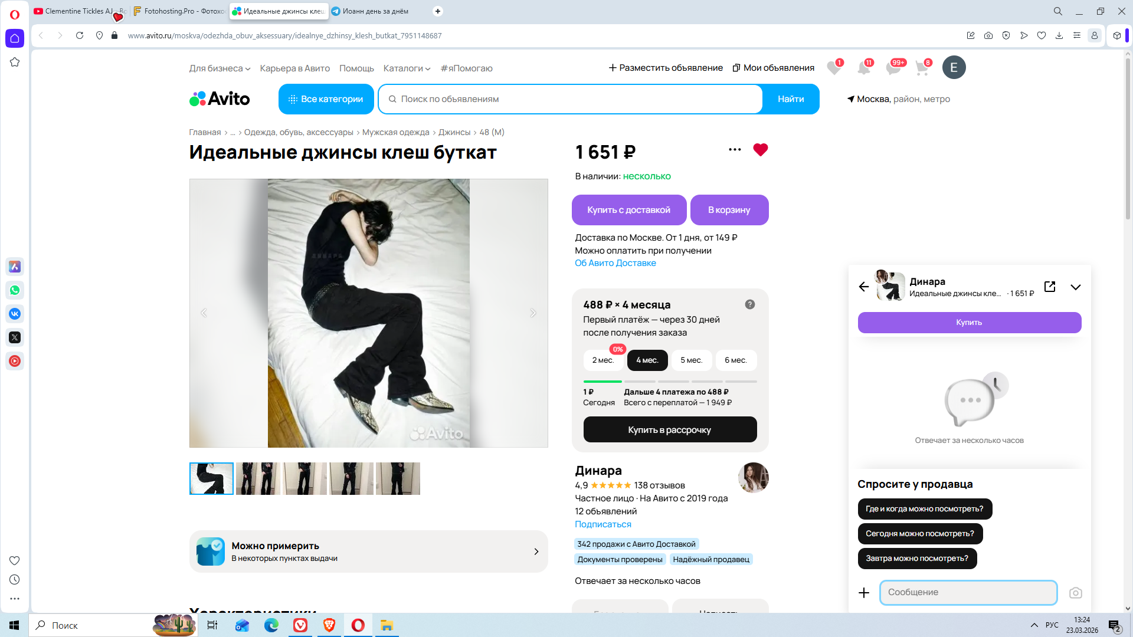Image resolution: width=1133 pixels, height=637 pixels.
Task: Open Помощь in top menu
Action: [356, 68]
